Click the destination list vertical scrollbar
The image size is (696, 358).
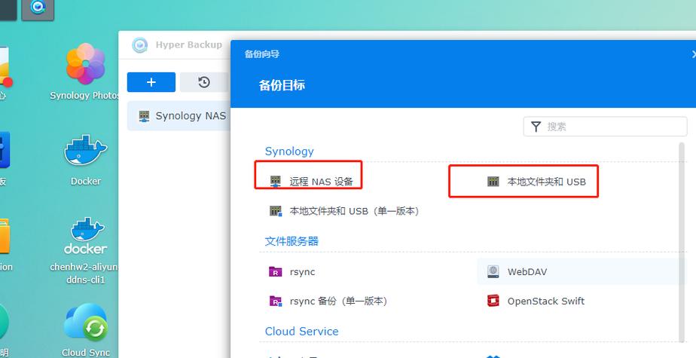click(682, 242)
